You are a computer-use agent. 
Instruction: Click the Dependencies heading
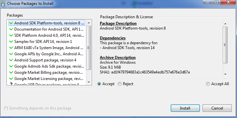click(x=113, y=38)
